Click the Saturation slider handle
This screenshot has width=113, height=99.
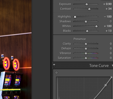(x=86, y=58)
